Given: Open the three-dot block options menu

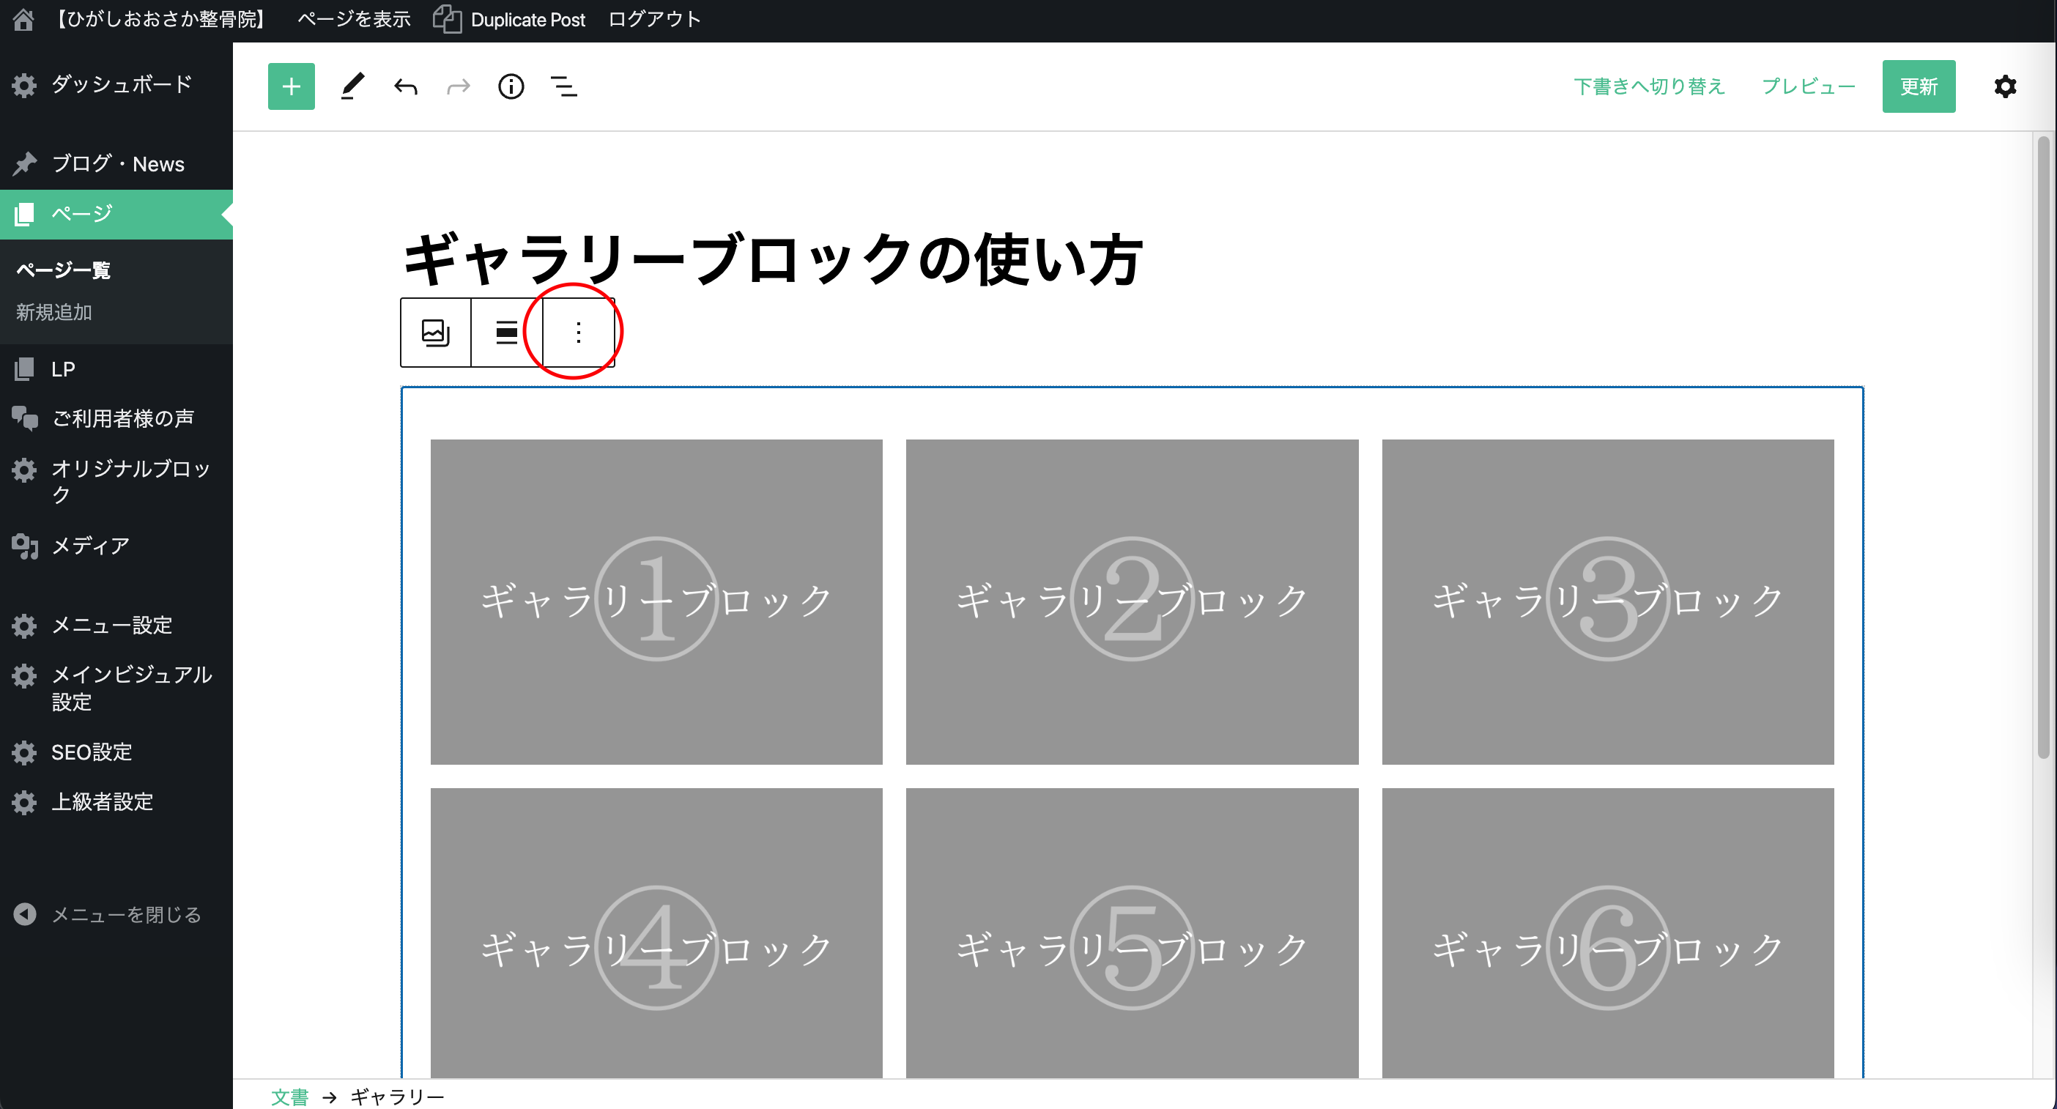Looking at the screenshot, I should [578, 332].
